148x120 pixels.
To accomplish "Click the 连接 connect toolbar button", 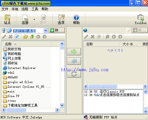I will coord(25,19).
